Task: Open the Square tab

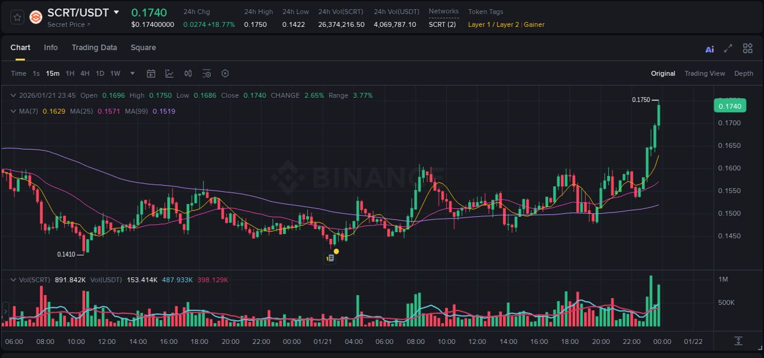Action: pyautogui.click(x=143, y=48)
